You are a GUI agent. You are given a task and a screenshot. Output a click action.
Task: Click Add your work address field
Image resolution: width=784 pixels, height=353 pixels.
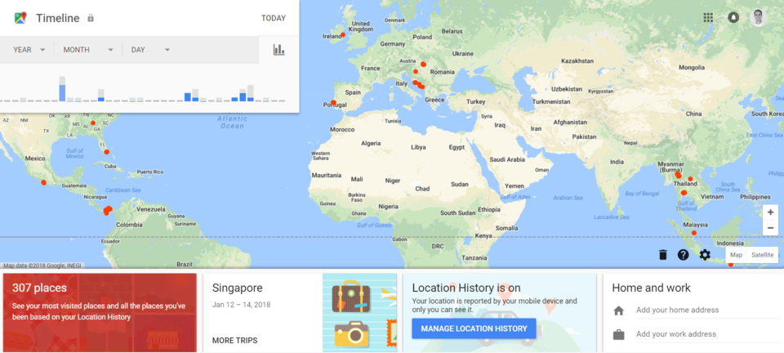click(x=709, y=334)
